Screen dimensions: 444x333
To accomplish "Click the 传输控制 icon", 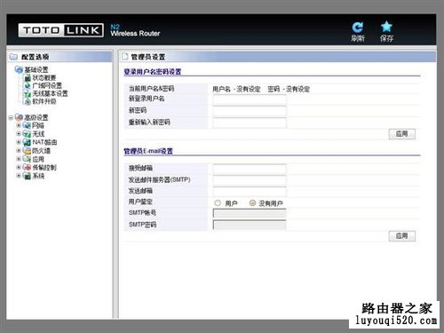I will point(27,167).
